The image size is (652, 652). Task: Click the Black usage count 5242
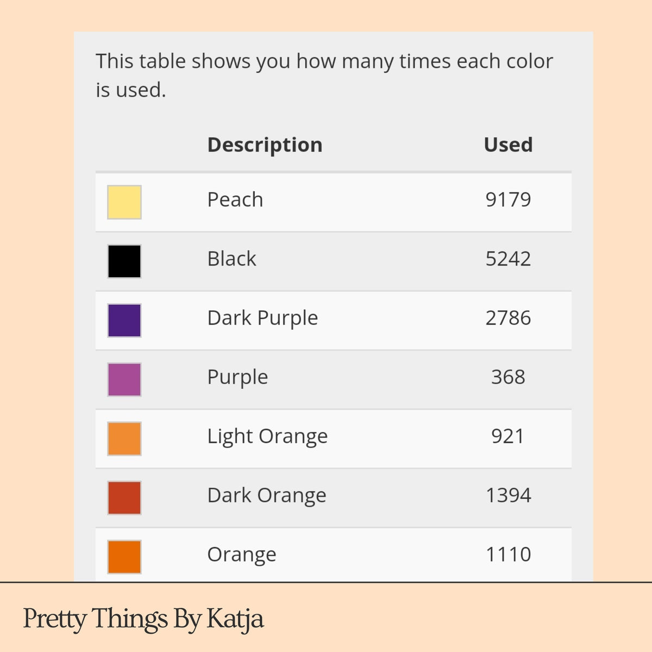pos(508,259)
